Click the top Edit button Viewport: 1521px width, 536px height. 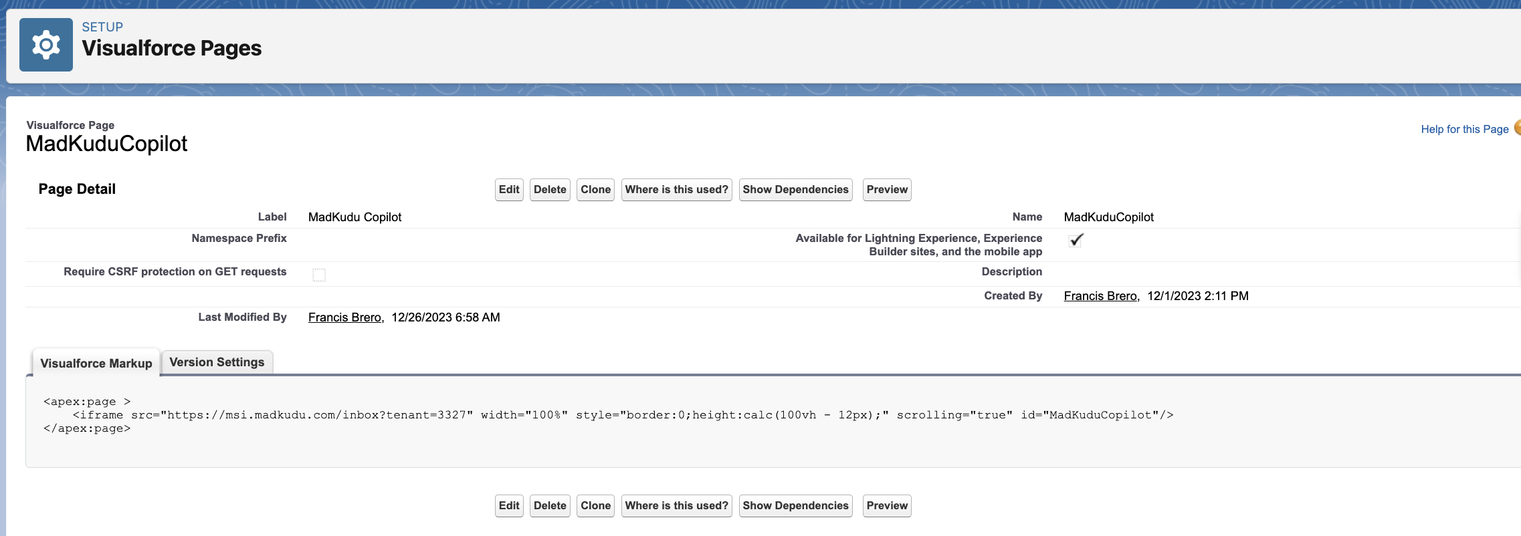tap(509, 190)
